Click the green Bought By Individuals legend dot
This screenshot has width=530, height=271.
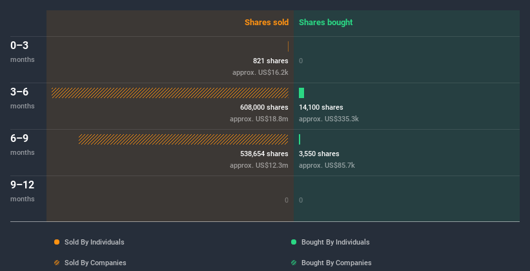(x=294, y=242)
